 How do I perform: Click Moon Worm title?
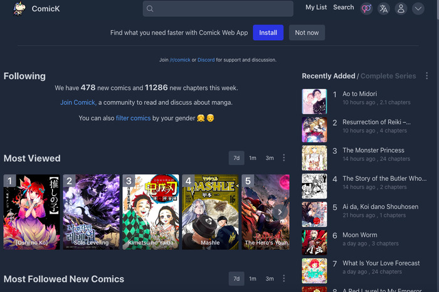tap(360, 235)
